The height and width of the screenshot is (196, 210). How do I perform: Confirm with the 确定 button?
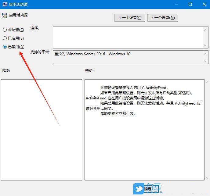pyautogui.click(x=148, y=189)
